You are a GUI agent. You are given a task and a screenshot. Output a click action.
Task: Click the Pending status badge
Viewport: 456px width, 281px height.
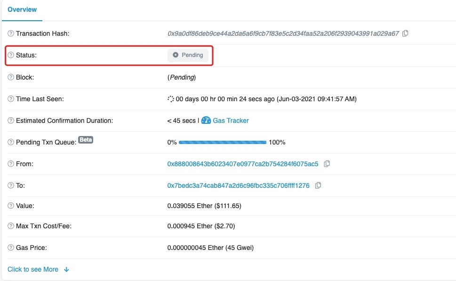point(188,55)
